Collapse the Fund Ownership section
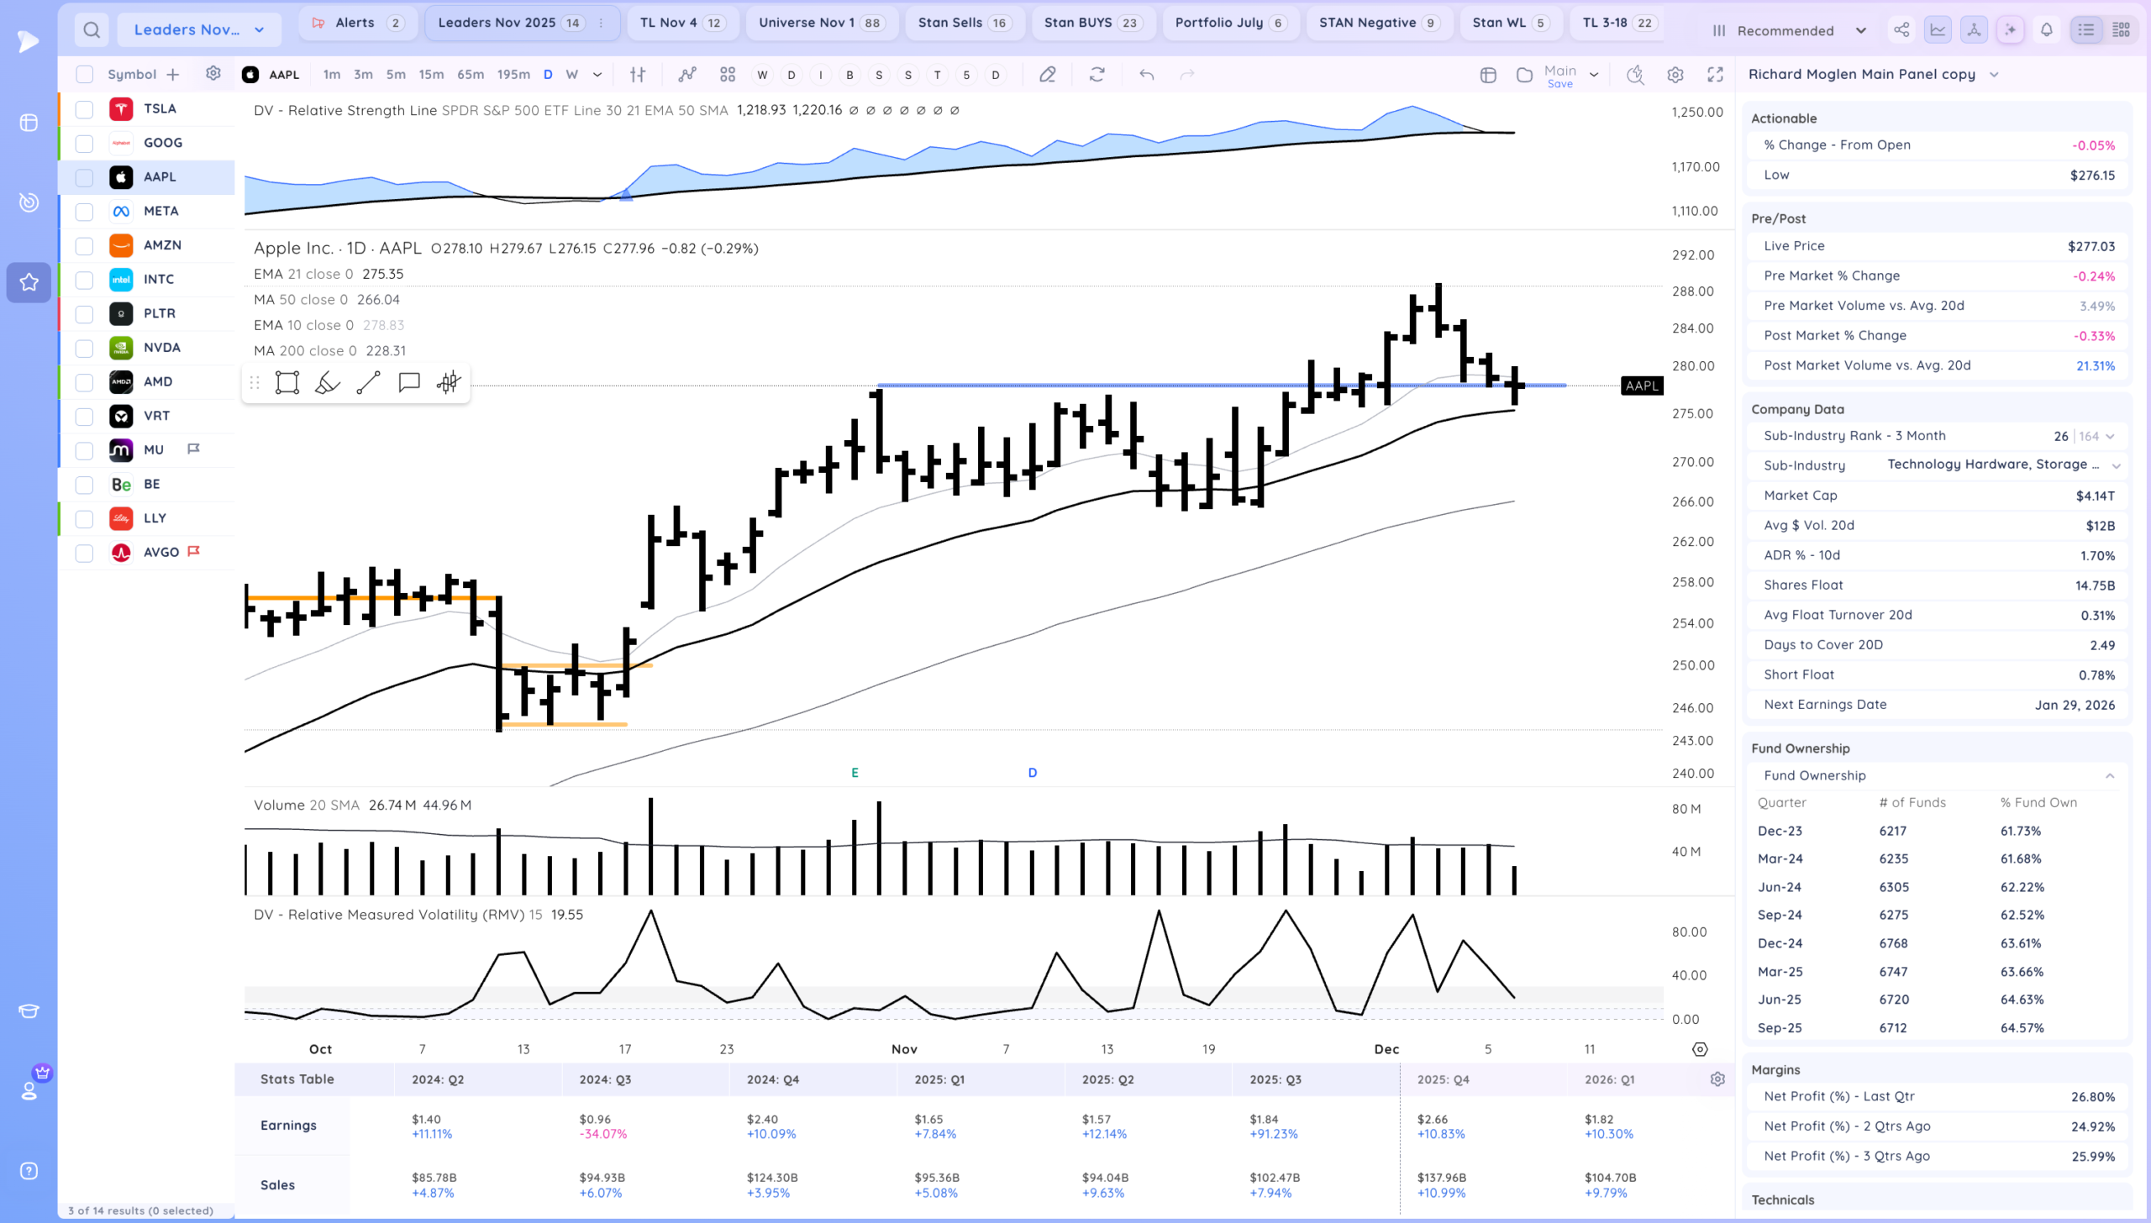Viewport: 2151px width, 1223px height. 2110,775
